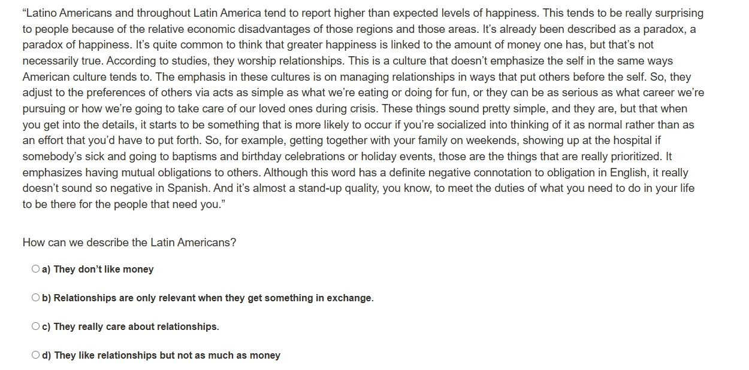Pick radio button for option d
The width and height of the screenshot is (749, 370).
[x=35, y=355]
